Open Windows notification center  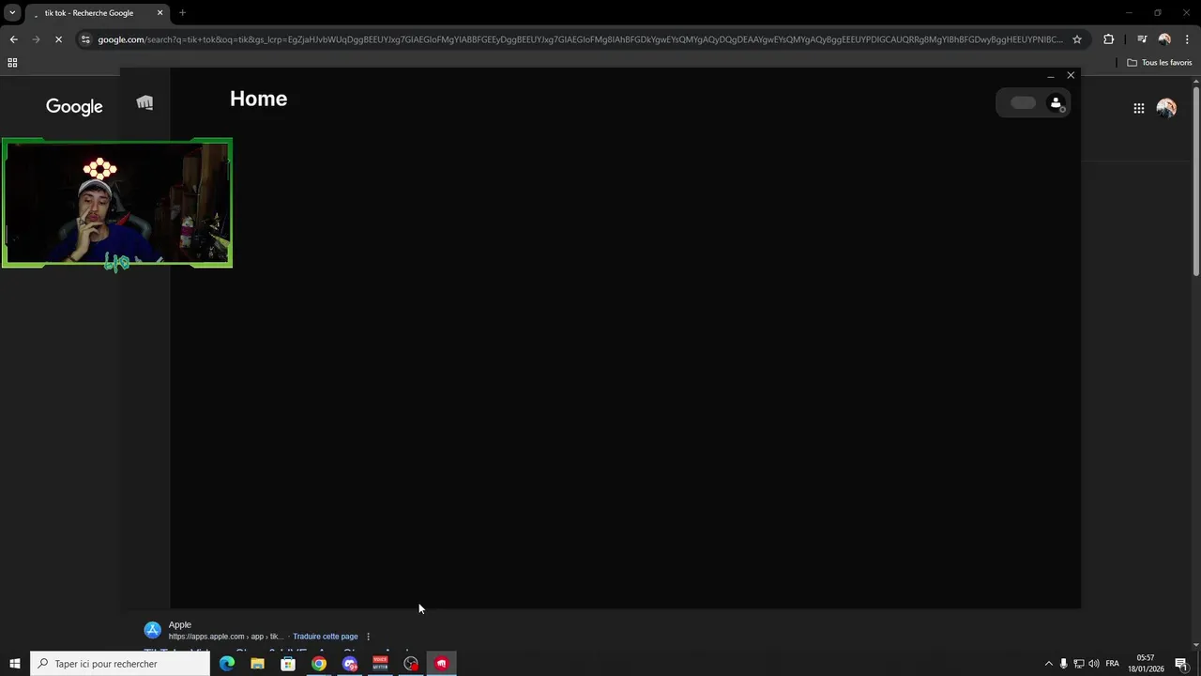click(1181, 664)
